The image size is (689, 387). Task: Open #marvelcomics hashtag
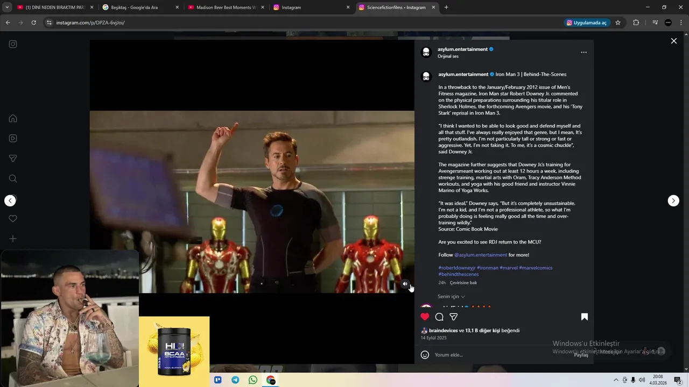536,268
